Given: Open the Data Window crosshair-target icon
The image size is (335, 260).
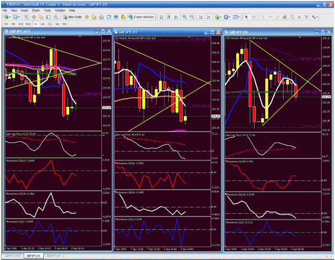Looking at the screenshot, I should point(34,17).
